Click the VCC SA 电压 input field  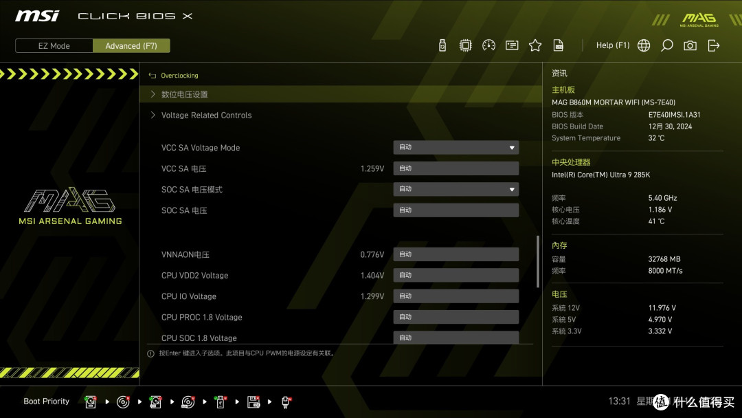pyautogui.click(x=456, y=168)
